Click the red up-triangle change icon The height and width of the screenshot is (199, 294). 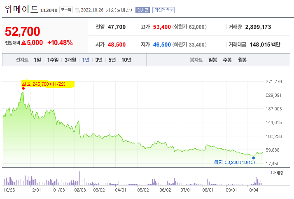23,42
